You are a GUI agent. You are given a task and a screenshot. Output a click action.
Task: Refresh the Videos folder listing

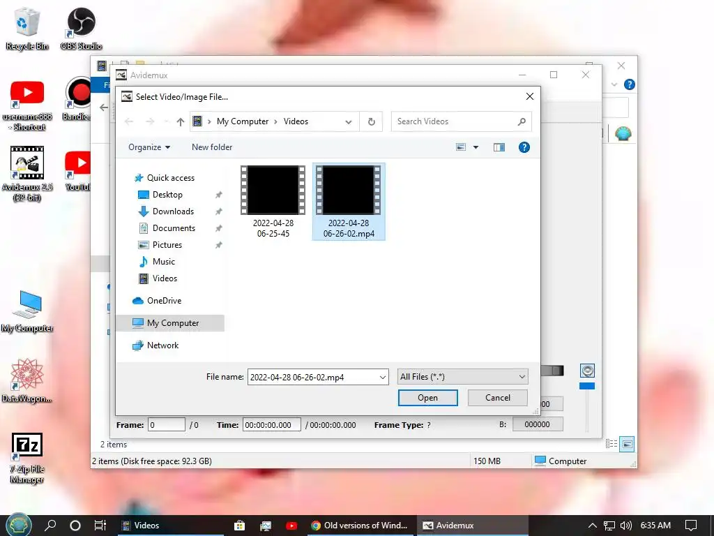point(372,121)
